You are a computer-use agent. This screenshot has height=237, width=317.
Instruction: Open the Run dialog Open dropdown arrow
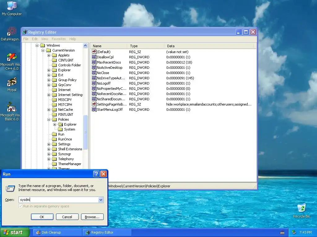[x=101, y=200]
